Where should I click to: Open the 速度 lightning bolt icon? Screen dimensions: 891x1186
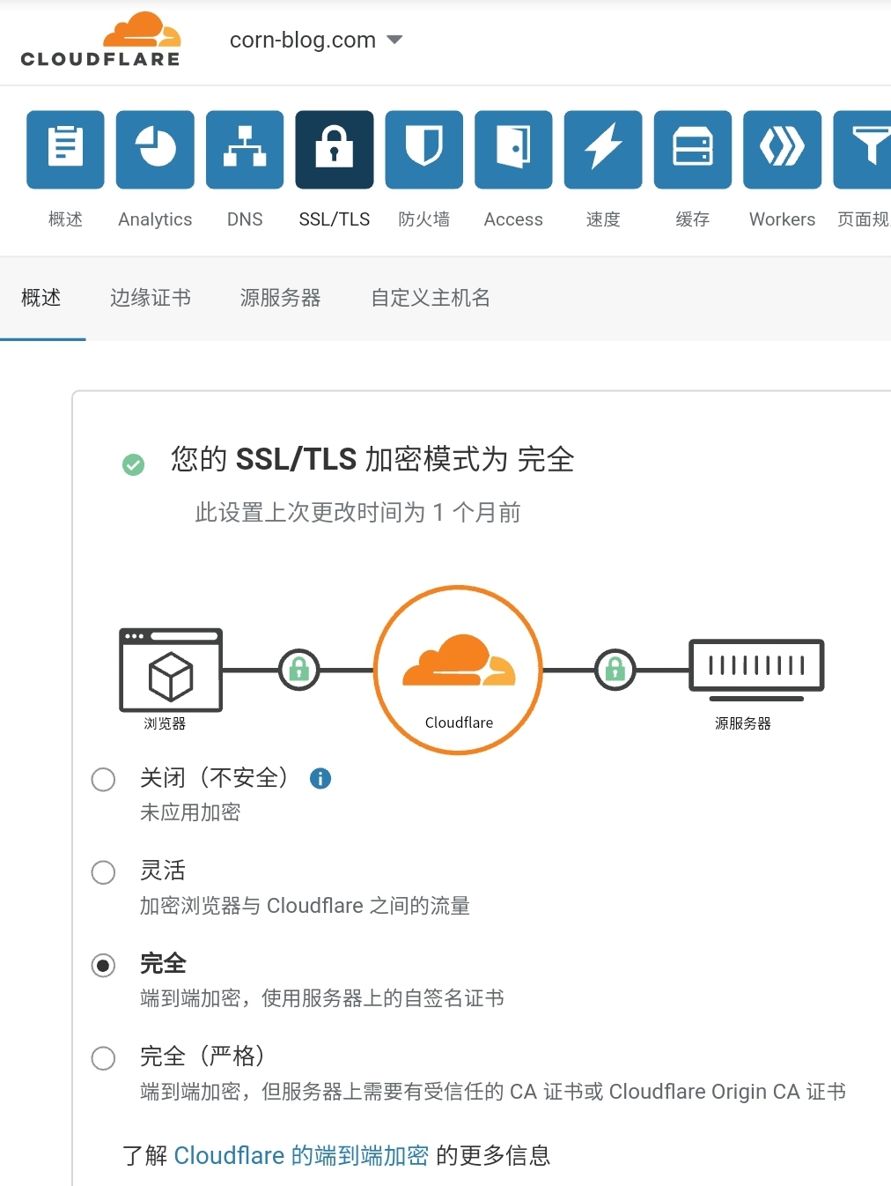click(x=603, y=150)
